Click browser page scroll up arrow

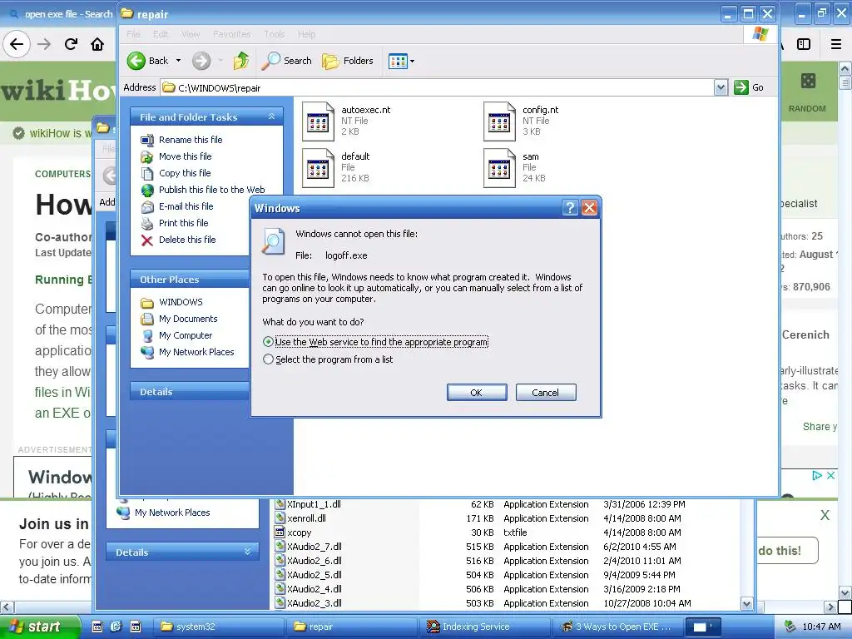[x=845, y=68]
